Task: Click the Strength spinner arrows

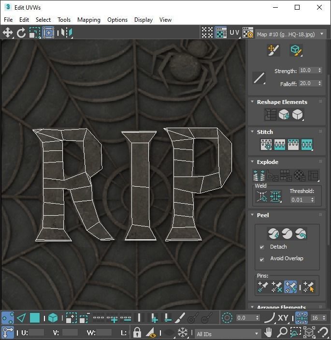Action: click(319, 70)
